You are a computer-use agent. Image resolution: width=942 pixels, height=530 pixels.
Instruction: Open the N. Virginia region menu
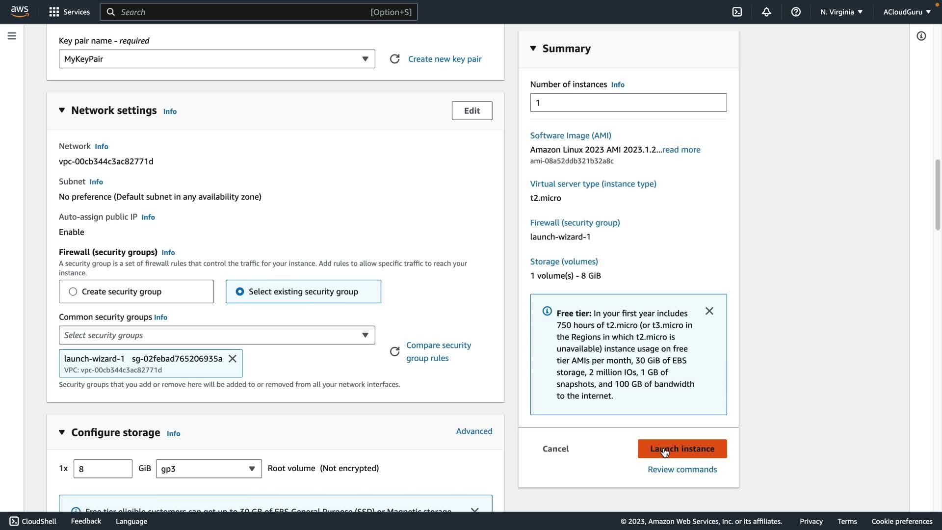841,12
